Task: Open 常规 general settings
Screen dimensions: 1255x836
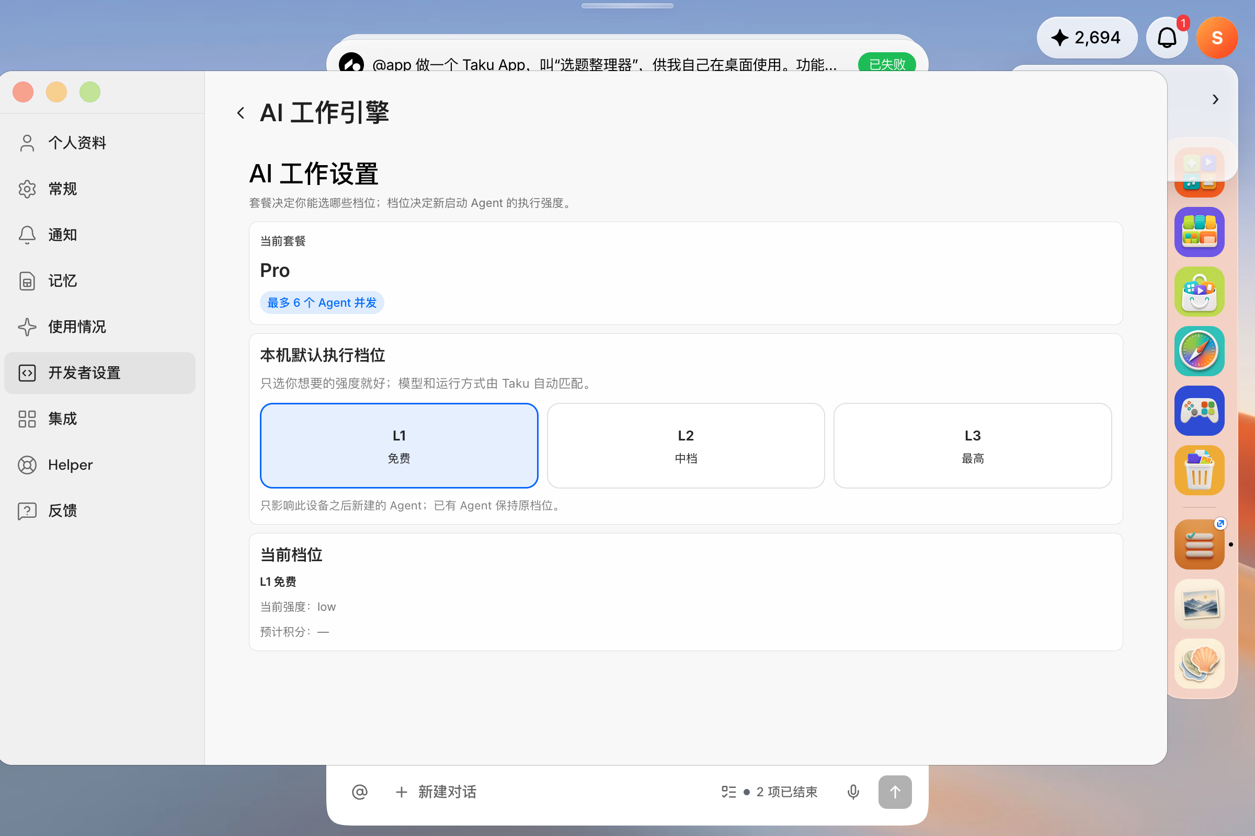Action: 100,189
